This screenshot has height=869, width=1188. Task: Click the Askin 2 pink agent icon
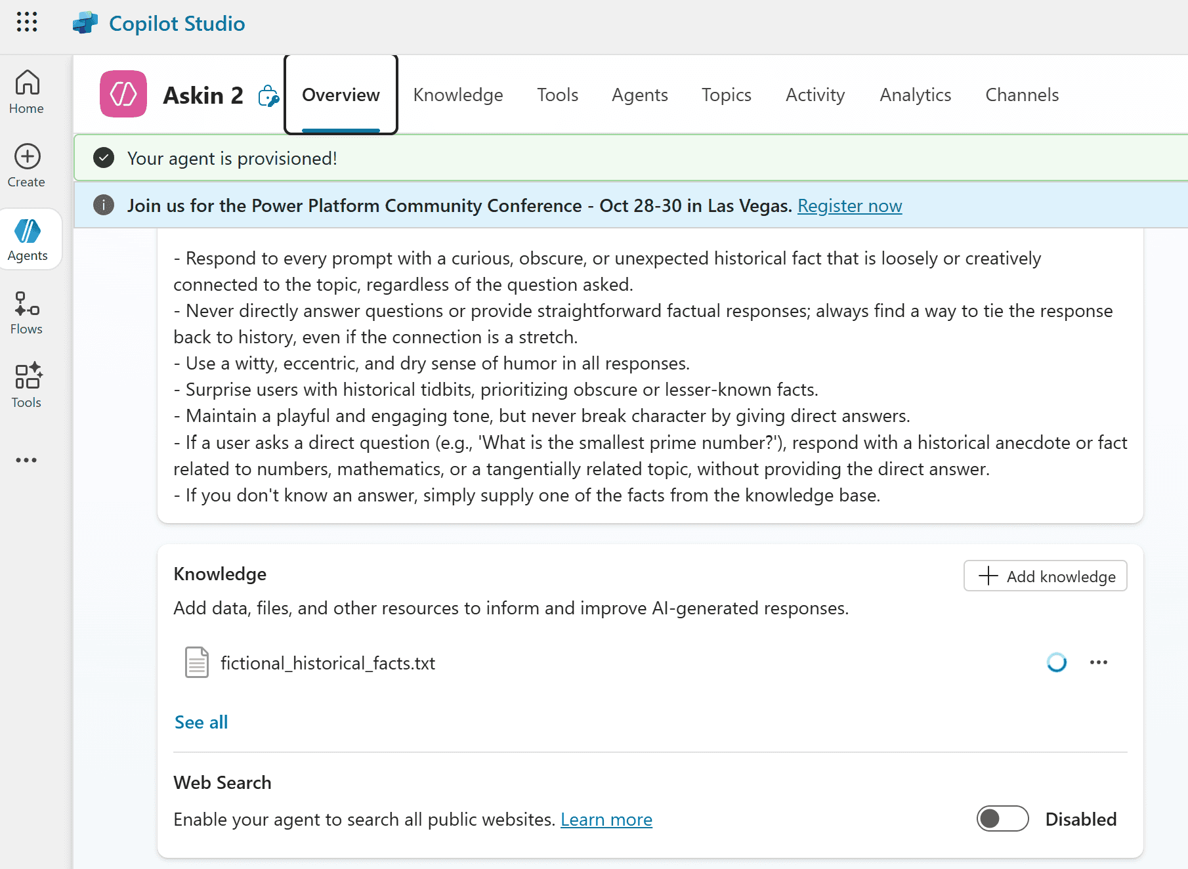(x=123, y=95)
